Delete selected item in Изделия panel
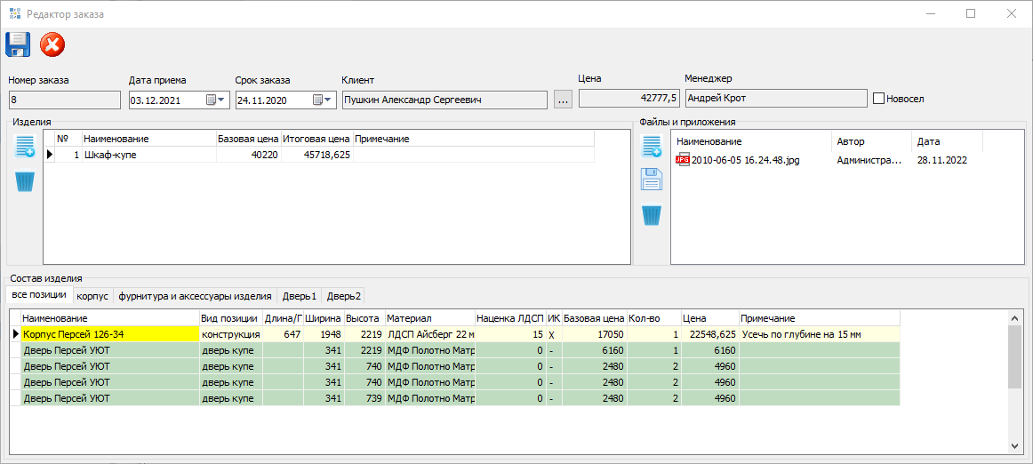Viewport: 1033px width, 464px height. [x=25, y=181]
